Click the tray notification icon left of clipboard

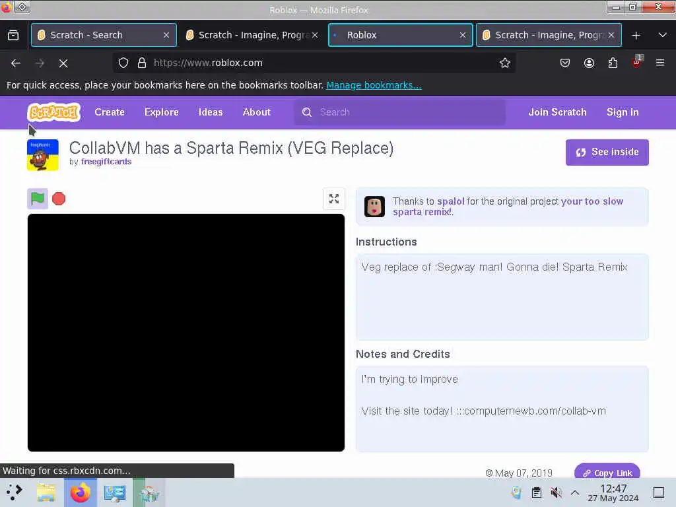coord(516,492)
